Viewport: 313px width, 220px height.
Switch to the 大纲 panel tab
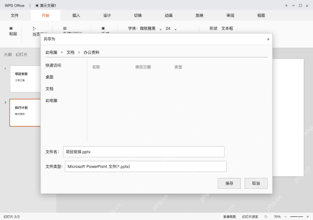click(x=8, y=54)
